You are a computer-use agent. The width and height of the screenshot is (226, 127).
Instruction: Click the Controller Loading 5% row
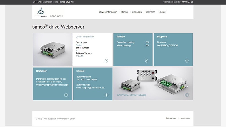[x=133, y=42]
